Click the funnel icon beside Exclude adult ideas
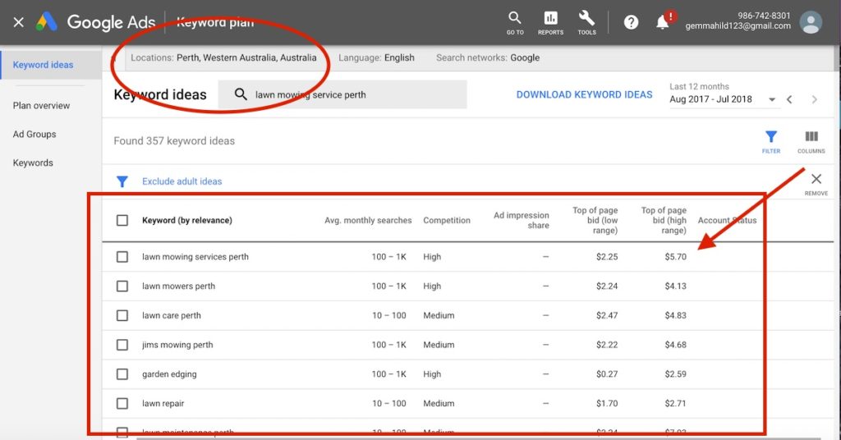The height and width of the screenshot is (440, 841). (x=122, y=181)
